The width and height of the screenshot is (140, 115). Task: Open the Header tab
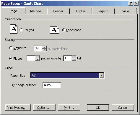[58, 11]
